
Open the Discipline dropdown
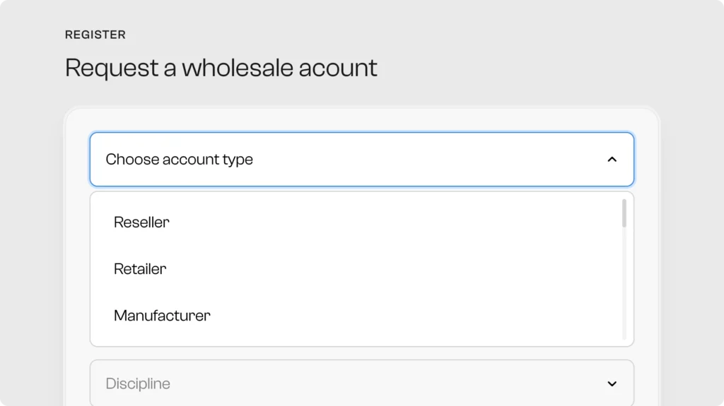point(361,384)
